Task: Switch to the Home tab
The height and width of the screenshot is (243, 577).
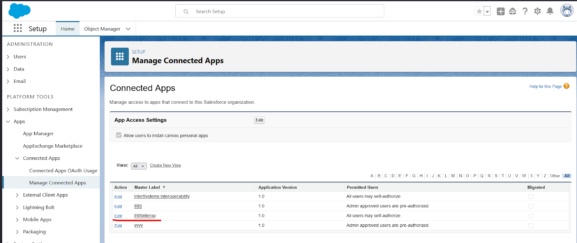Action: coord(68,29)
